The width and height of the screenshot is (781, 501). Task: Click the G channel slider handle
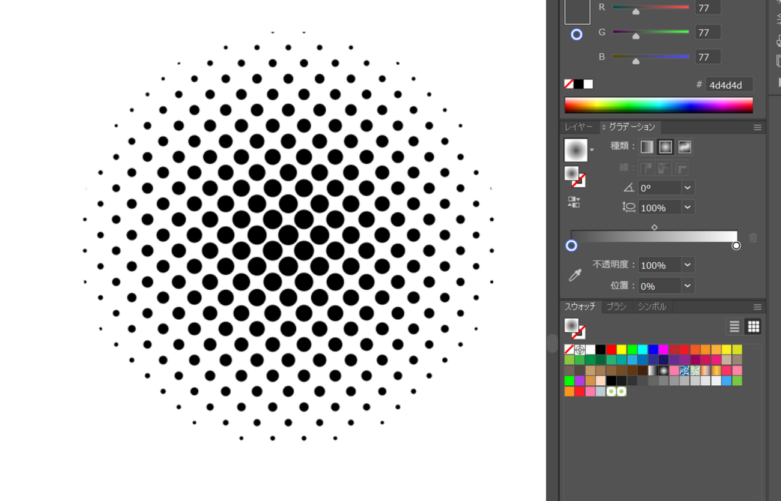click(x=636, y=36)
